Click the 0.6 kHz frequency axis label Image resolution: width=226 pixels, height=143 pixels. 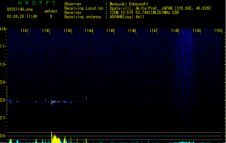coord(3,136)
